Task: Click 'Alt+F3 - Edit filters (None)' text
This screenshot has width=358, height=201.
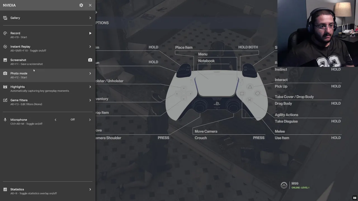Action: point(26,104)
